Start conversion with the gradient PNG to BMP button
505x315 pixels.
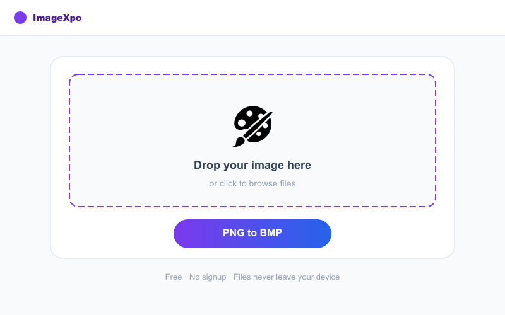(x=252, y=234)
